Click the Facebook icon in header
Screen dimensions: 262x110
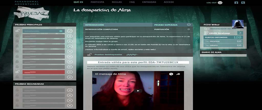[x=236, y=3]
